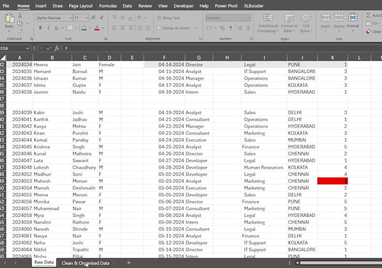Viewport: 382px width, 268px height.
Task: Align text to the left
Action: [x=114, y=28]
